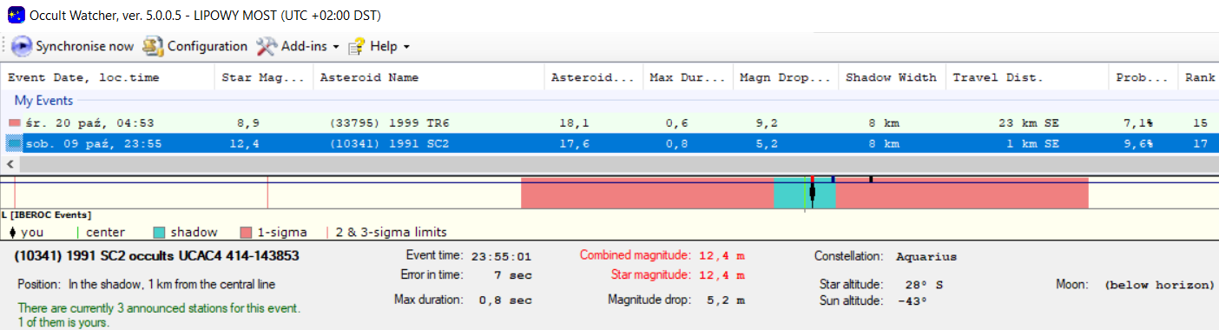The height and width of the screenshot is (330, 1219).
Task: Click the Add-ins wrench icon
Action: pos(266,46)
